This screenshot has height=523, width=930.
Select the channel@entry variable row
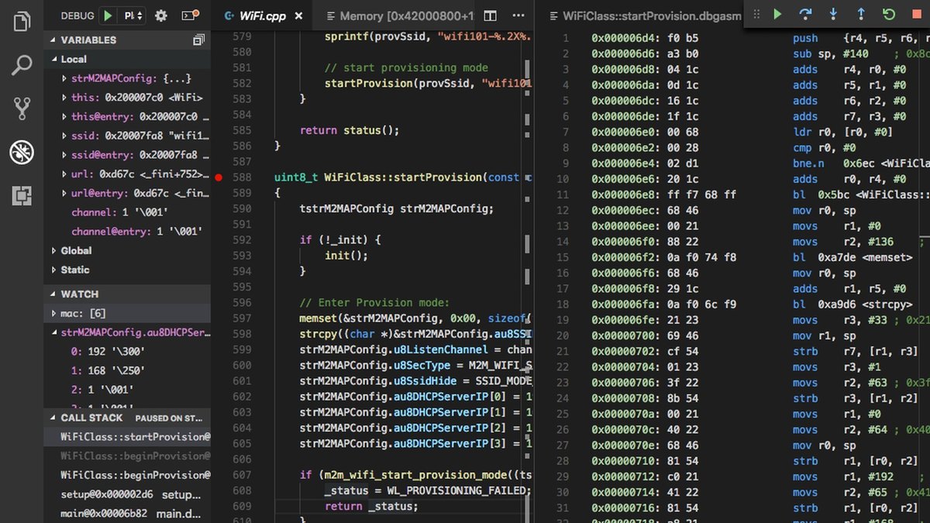click(x=127, y=231)
